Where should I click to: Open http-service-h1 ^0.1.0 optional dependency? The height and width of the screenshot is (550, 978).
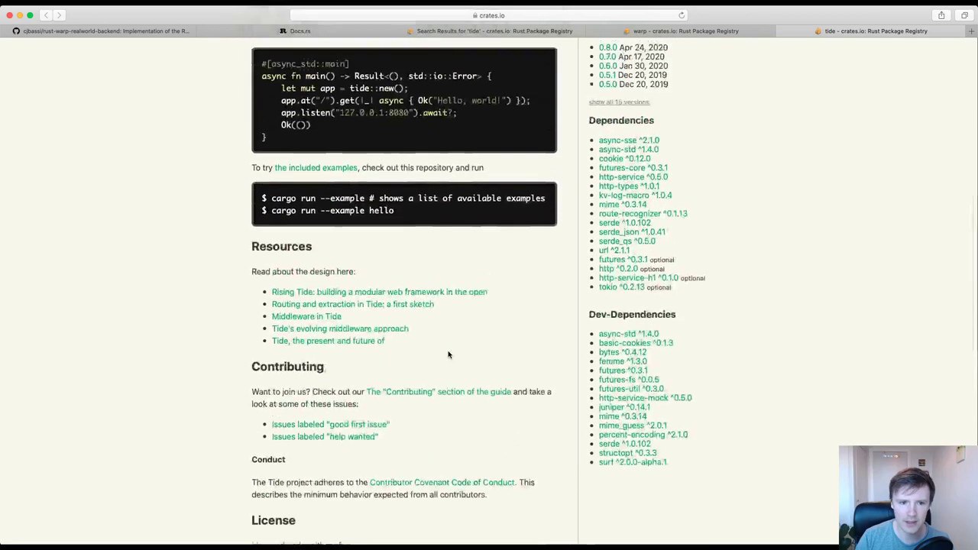[x=638, y=278]
